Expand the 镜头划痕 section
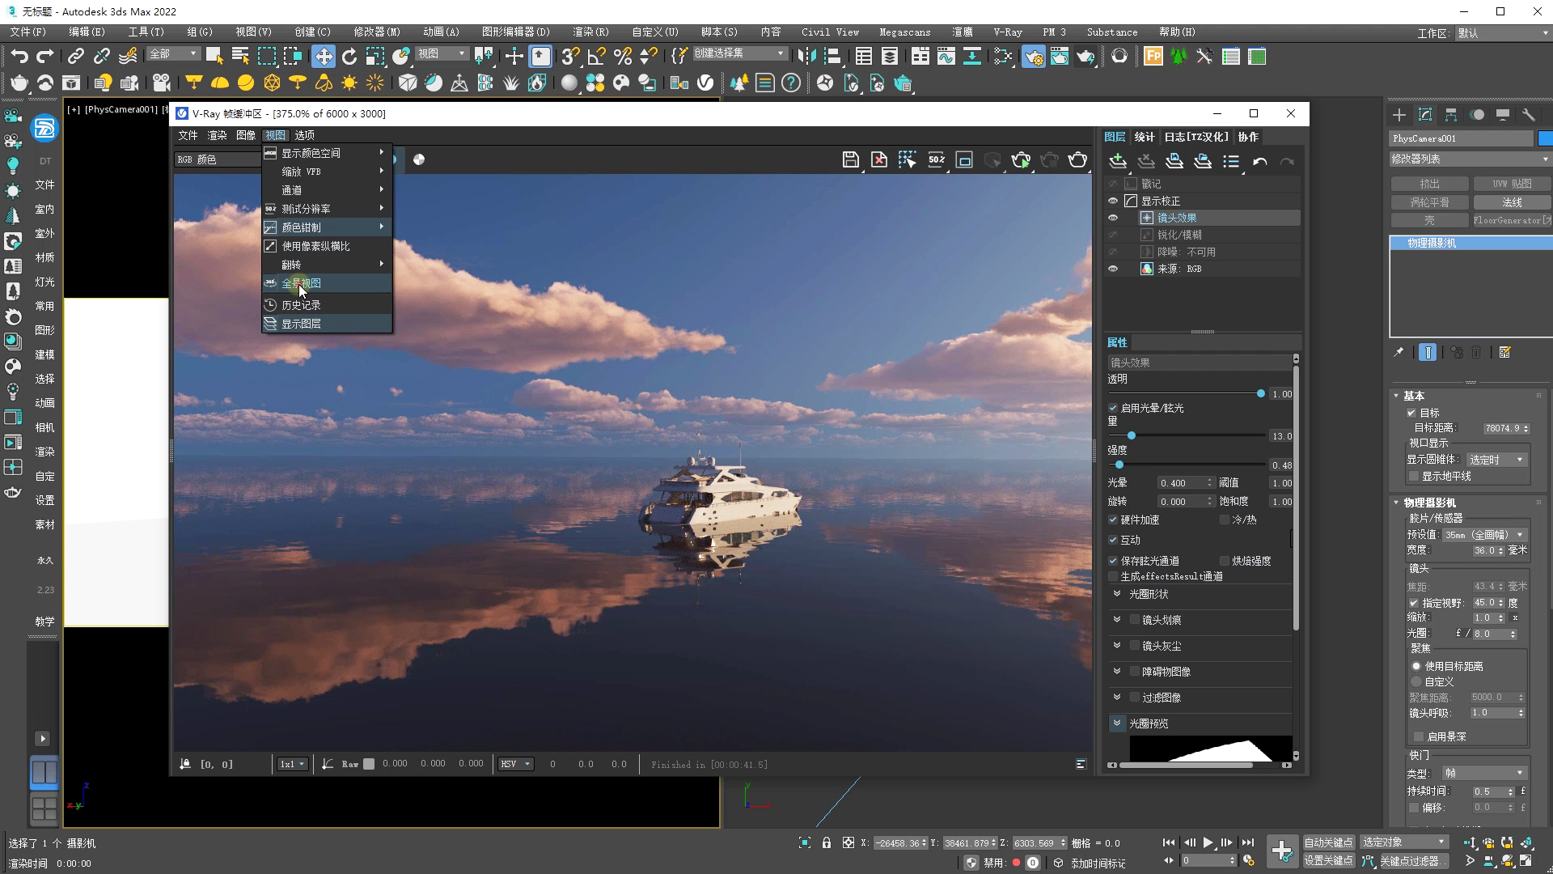 [x=1117, y=620]
